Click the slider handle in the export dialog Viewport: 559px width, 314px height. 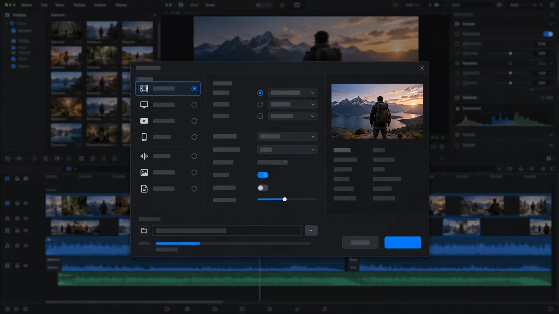[285, 199]
